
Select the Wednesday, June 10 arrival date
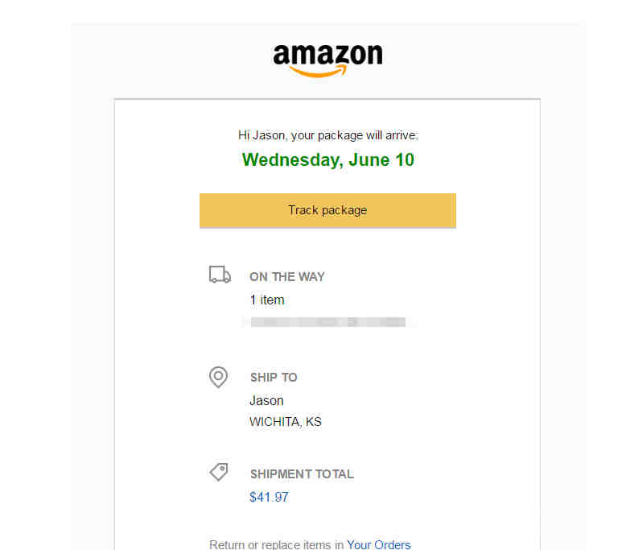[328, 159]
